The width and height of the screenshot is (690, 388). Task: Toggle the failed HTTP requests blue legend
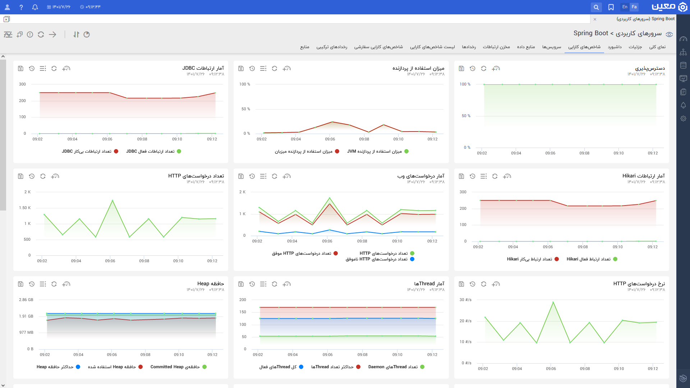[380, 259]
